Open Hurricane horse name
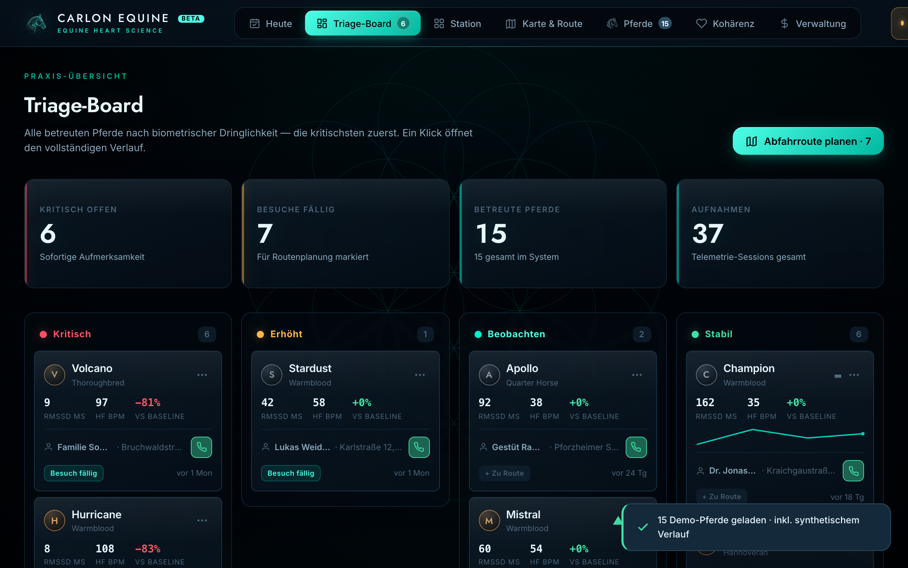The width and height of the screenshot is (908, 568). tap(96, 514)
